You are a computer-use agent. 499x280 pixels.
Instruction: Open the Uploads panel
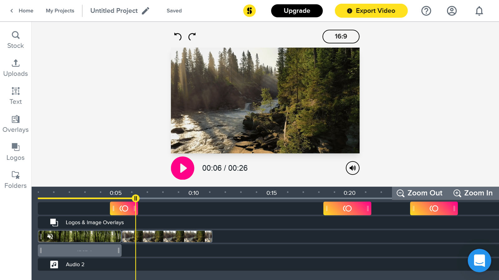click(15, 68)
